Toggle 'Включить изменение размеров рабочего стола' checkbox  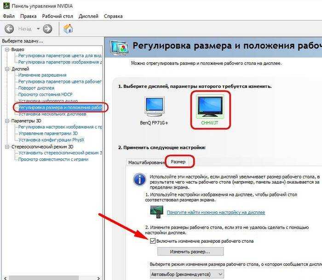153,241
